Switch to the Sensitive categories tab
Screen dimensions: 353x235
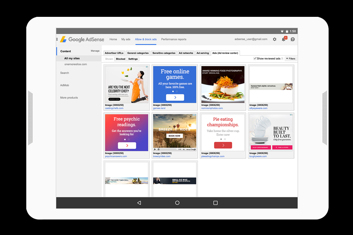click(x=164, y=53)
